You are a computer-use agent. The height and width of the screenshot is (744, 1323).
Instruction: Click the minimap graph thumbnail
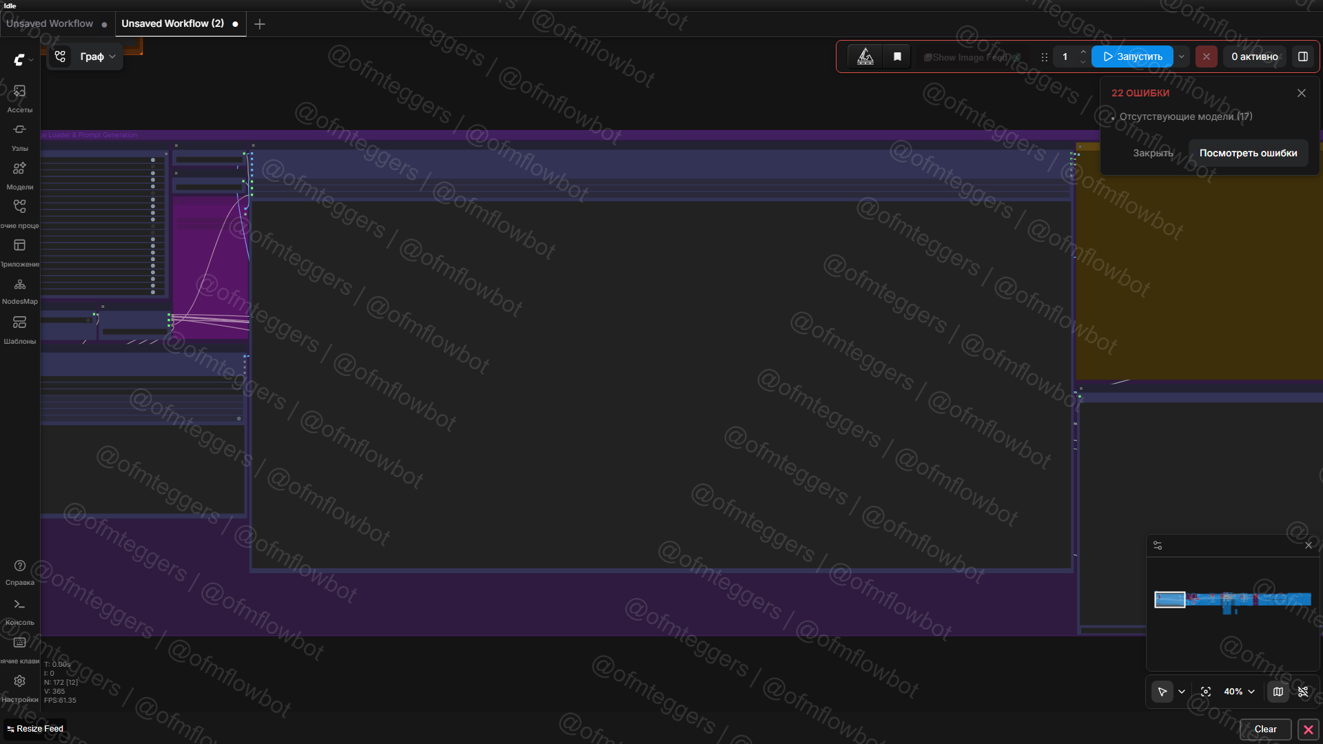[1233, 600]
